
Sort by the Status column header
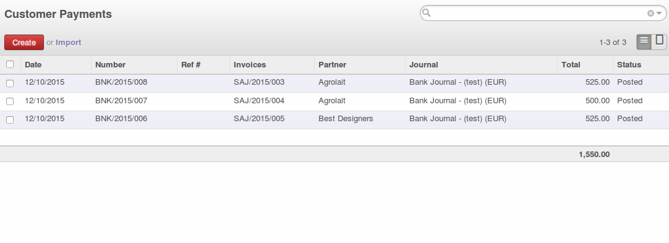(x=629, y=65)
